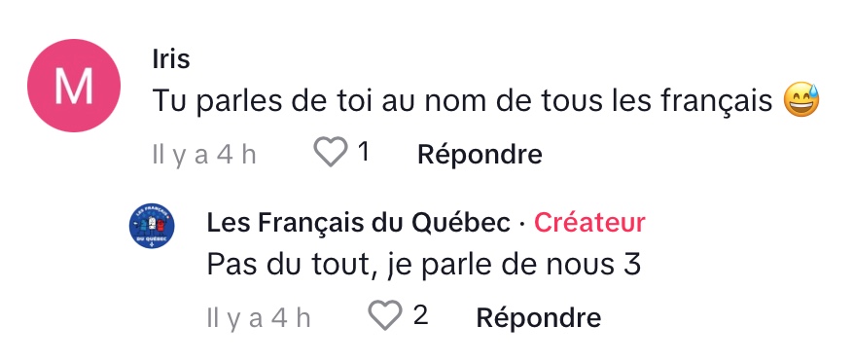Select reply text starting with Pas du tout

424,265
